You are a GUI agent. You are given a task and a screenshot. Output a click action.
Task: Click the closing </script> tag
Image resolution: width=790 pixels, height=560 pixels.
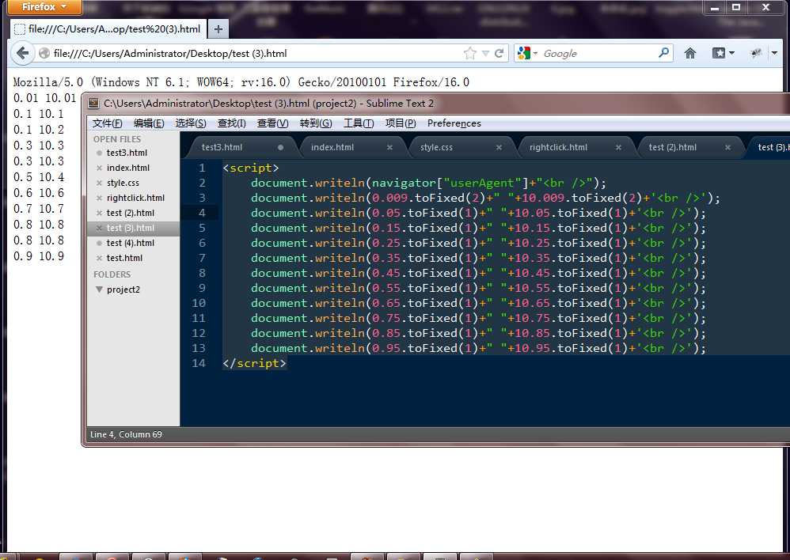(x=254, y=363)
